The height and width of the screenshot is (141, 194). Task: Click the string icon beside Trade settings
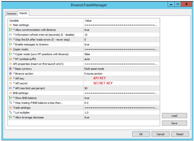click(10, 108)
